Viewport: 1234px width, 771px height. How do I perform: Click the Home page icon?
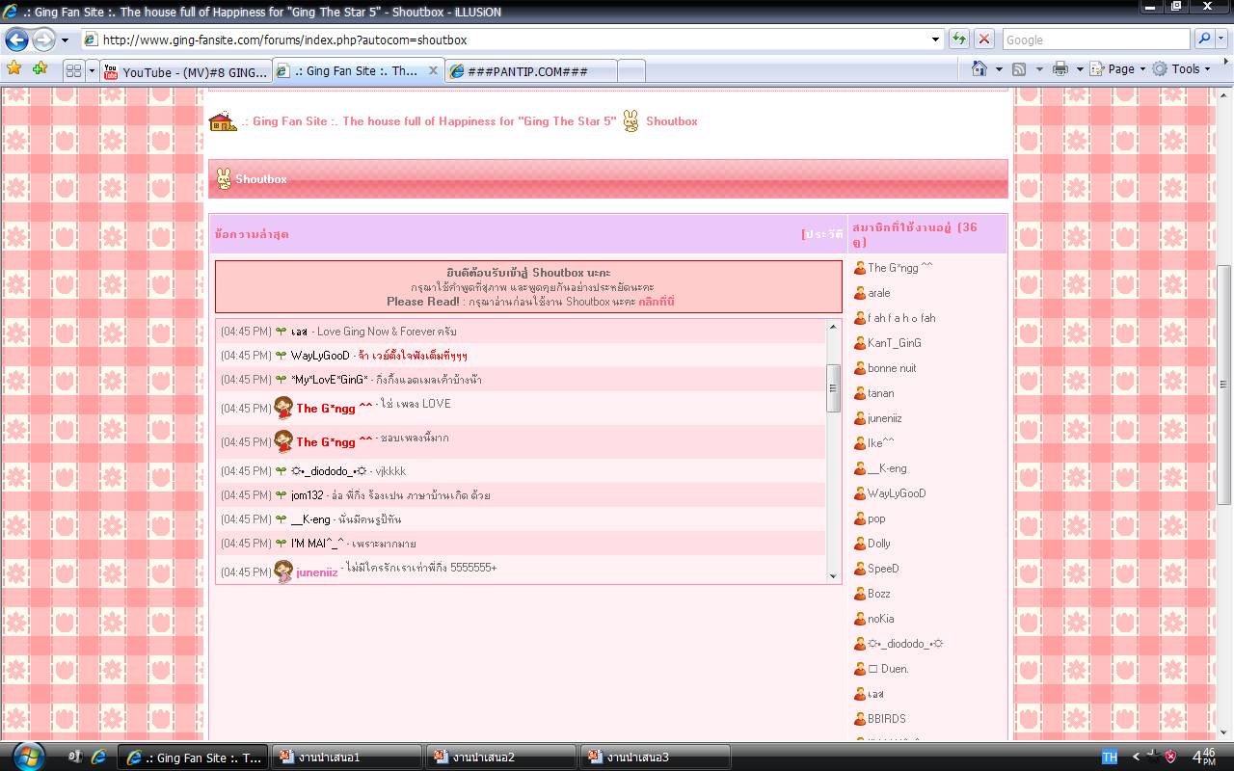click(x=979, y=68)
